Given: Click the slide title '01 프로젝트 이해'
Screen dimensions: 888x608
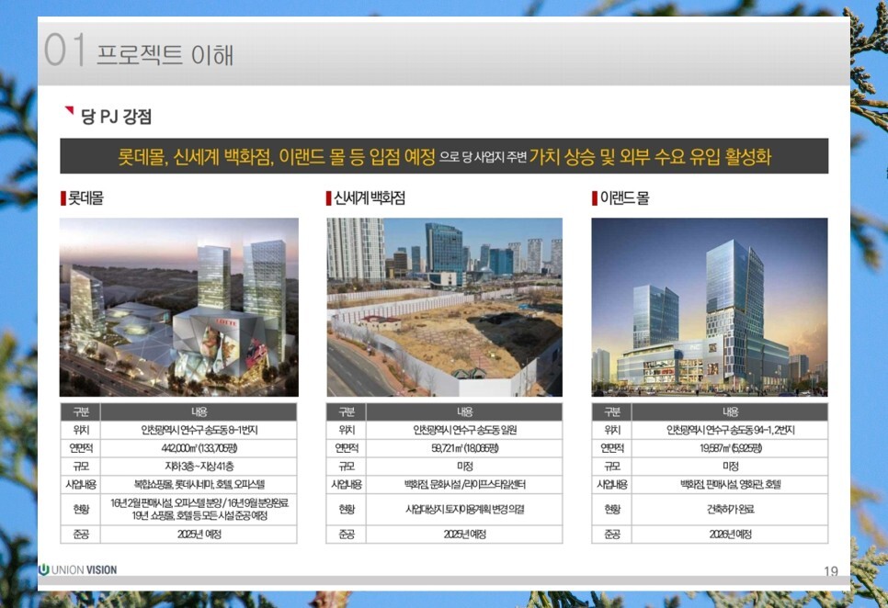Looking at the screenshot, I should [x=139, y=51].
